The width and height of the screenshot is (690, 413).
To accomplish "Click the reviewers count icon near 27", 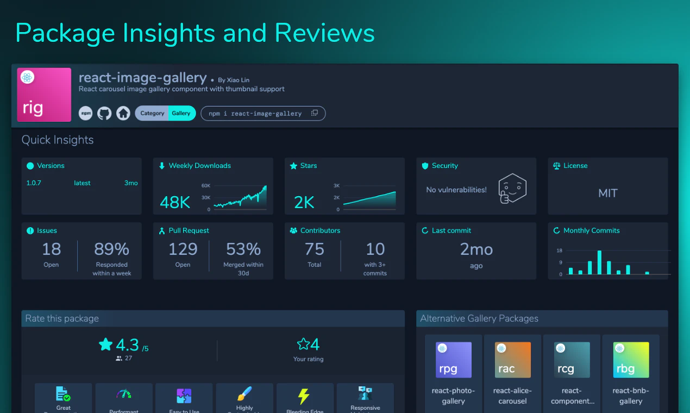I will point(119,359).
